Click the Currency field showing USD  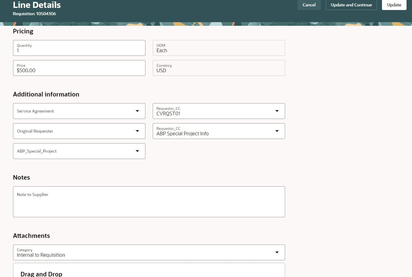(219, 68)
